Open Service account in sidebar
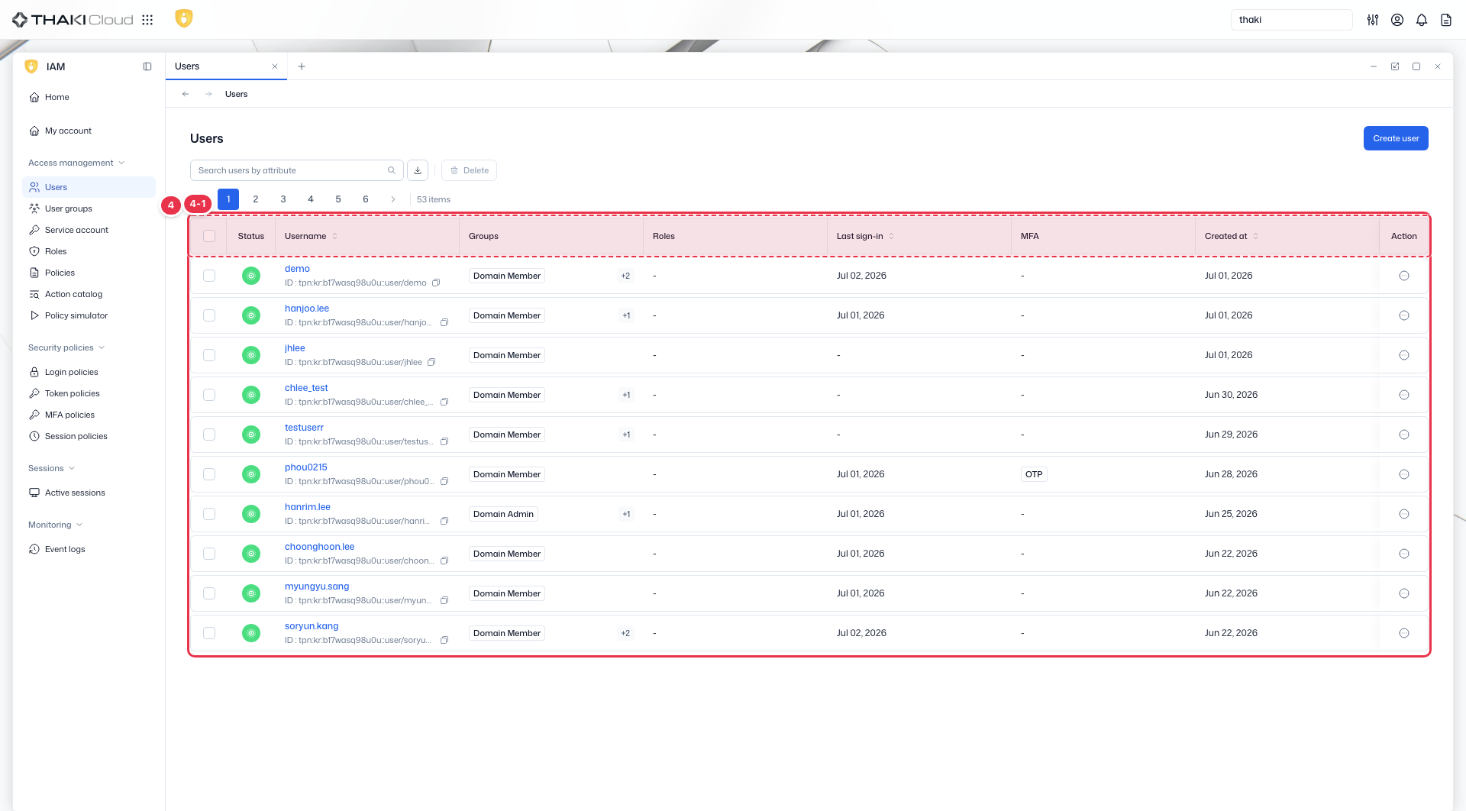The height and width of the screenshot is (811, 1466). click(89, 230)
